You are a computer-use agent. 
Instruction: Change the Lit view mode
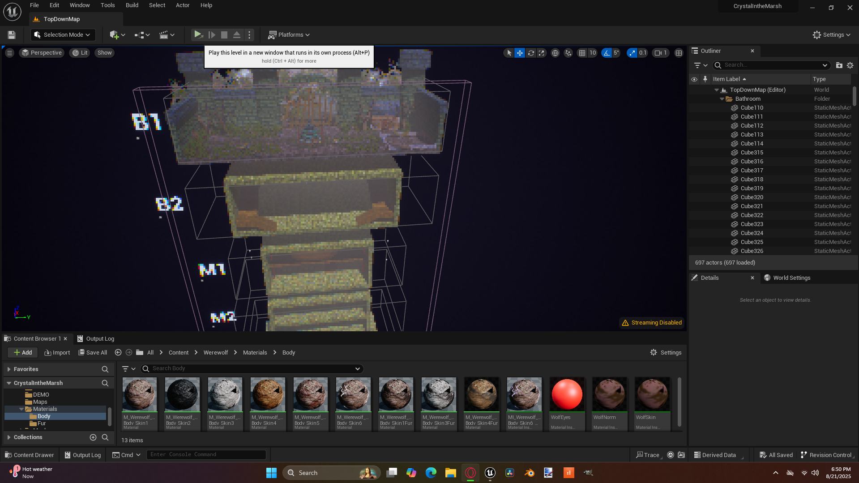tap(80, 53)
